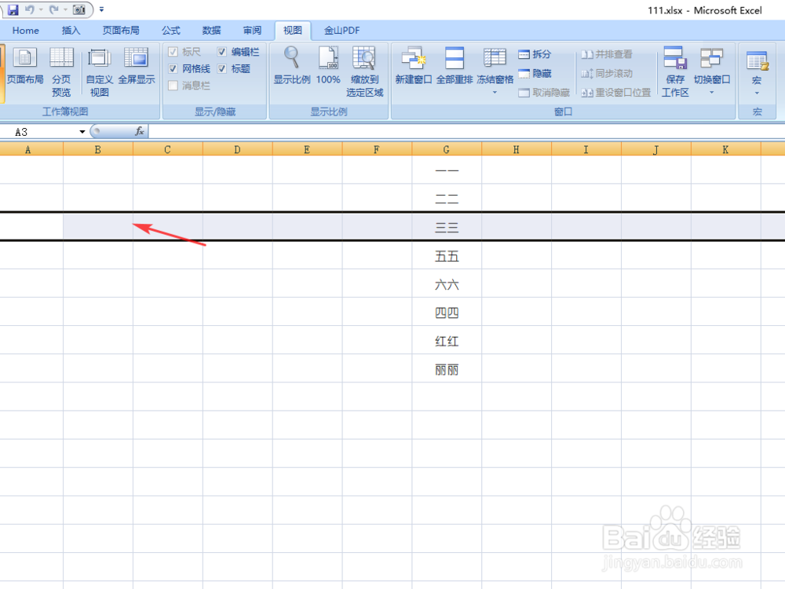
Task: Uncheck the 网格线 (Gridlines) checkbox
Action: coord(172,68)
